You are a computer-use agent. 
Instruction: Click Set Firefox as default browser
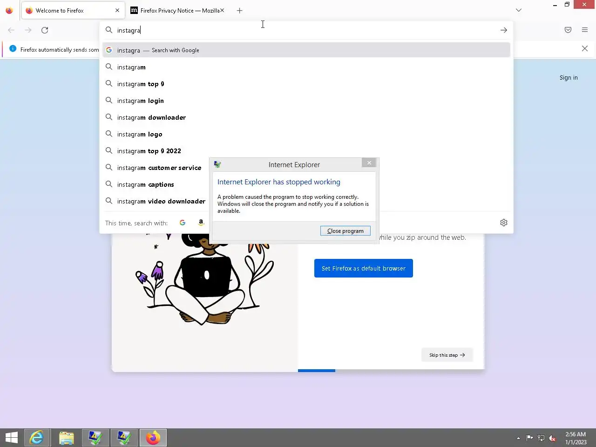pos(364,268)
